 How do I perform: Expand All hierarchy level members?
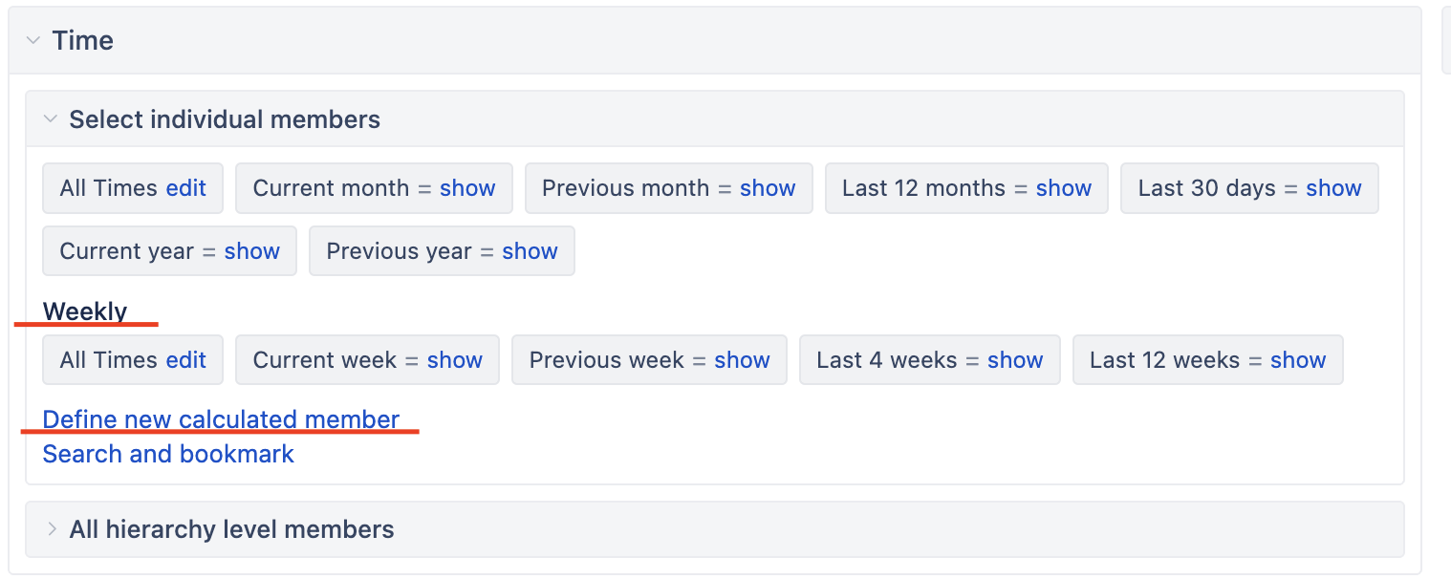tap(51, 529)
